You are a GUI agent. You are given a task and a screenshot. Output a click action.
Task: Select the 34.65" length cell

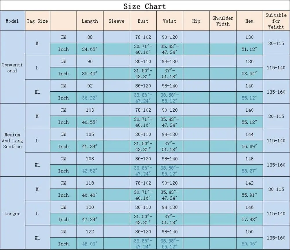90,49
